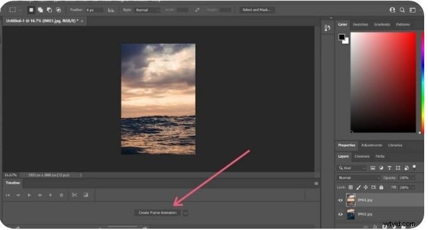Close the Untitled-1 document tab
Screen dimensions: 428x230
click(82, 21)
